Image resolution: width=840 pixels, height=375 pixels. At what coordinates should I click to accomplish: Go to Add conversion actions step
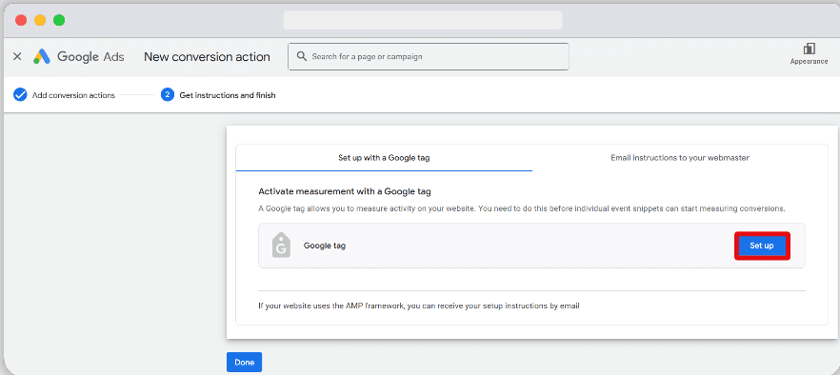pos(73,95)
